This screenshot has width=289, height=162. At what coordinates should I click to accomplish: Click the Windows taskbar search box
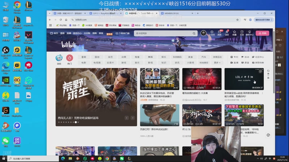[x=33, y=158]
